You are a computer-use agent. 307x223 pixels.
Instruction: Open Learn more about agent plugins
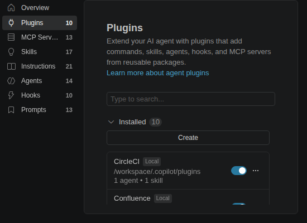(x=158, y=73)
